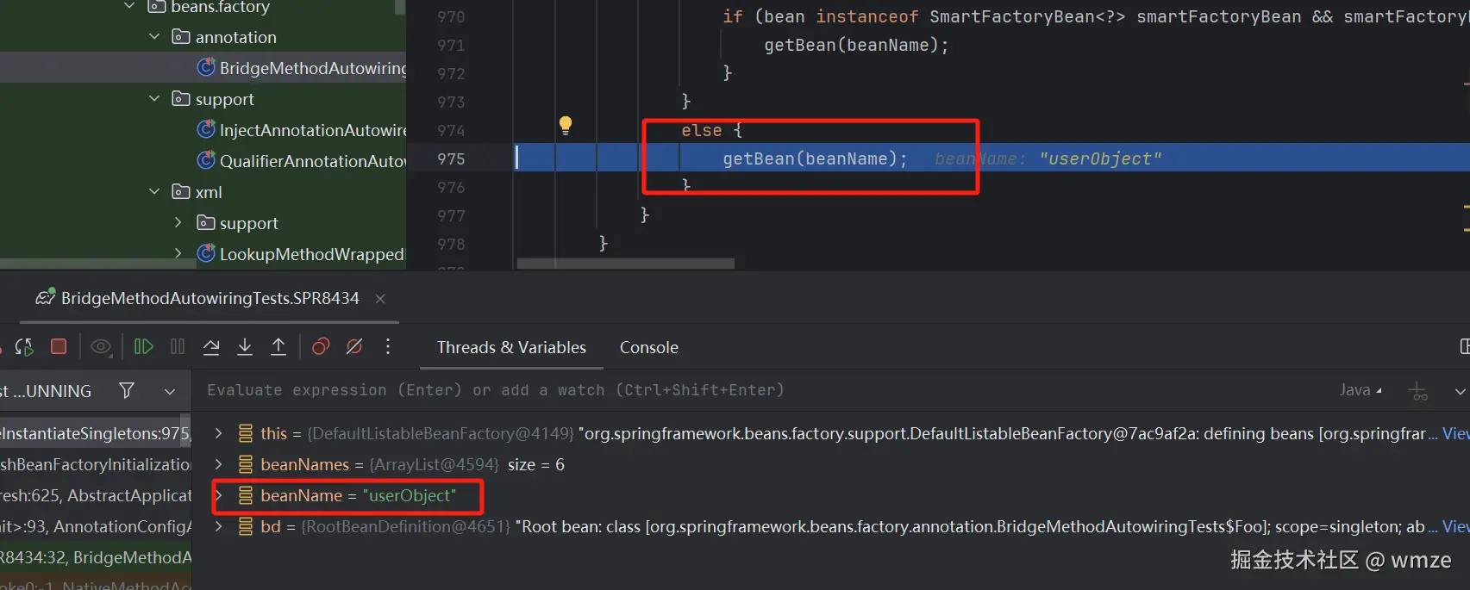The width and height of the screenshot is (1470, 590).
Task: Expand the beanName variable node
Action: coord(219,495)
